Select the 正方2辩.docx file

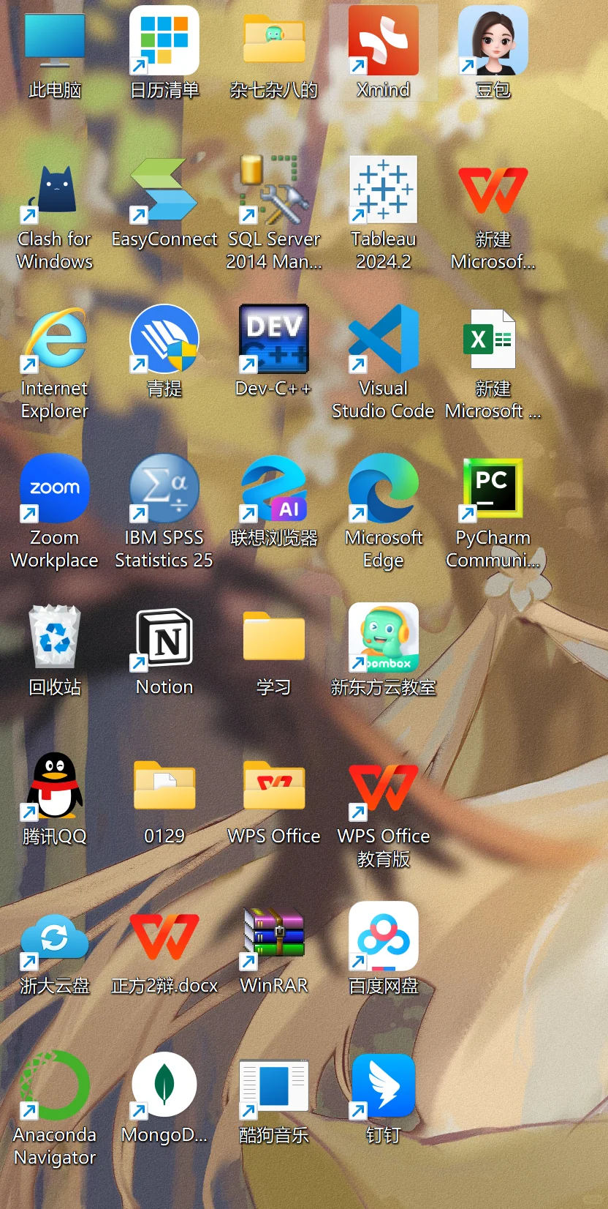[x=164, y=936]
